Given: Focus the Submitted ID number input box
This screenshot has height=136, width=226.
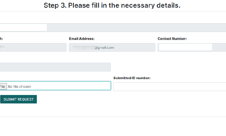Looking at the screenshot, I should click(x=170, y=87).
